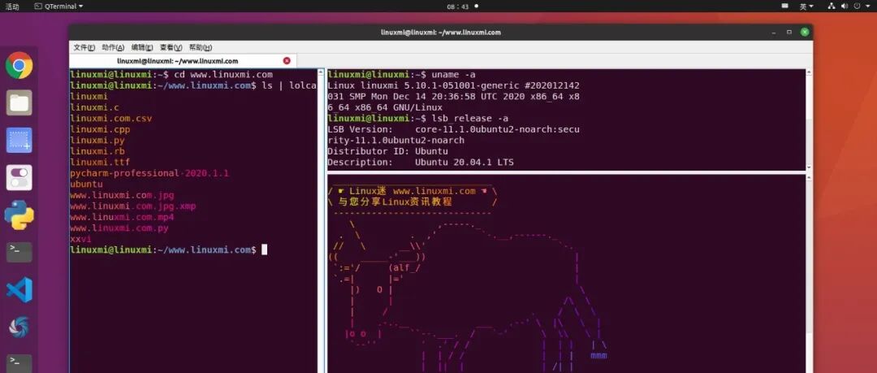Click the left terminal pane's vertical scrollbar
This screenshot has width=877, height=373.
tap(321, 221)
